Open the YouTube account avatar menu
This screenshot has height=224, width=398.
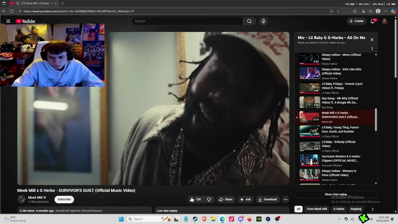tap(385, 21)
